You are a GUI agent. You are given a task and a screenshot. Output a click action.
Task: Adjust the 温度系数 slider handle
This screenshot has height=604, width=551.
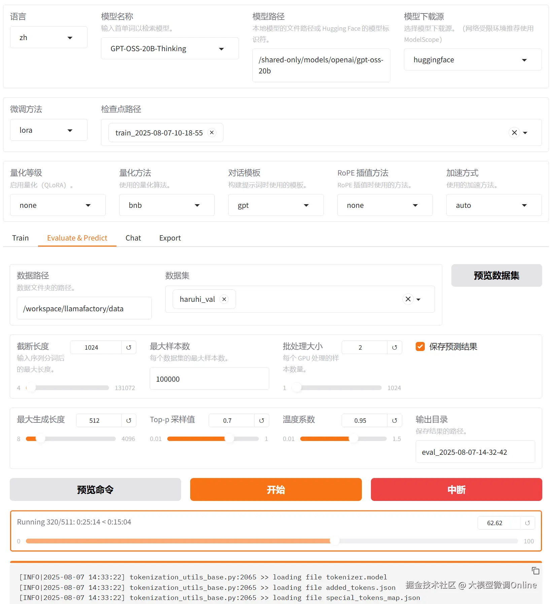coord(353,439)
